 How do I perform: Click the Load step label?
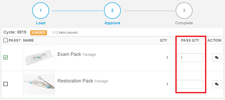(x=41, y=23)
